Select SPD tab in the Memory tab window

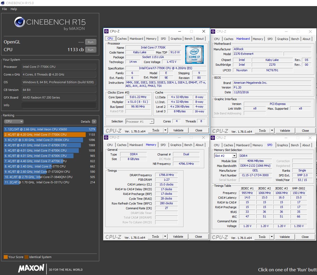[163, 145]
